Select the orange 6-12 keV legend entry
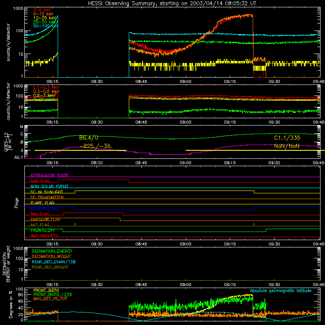The width and height of the screenshot is (325, 325). click(43, 14)
